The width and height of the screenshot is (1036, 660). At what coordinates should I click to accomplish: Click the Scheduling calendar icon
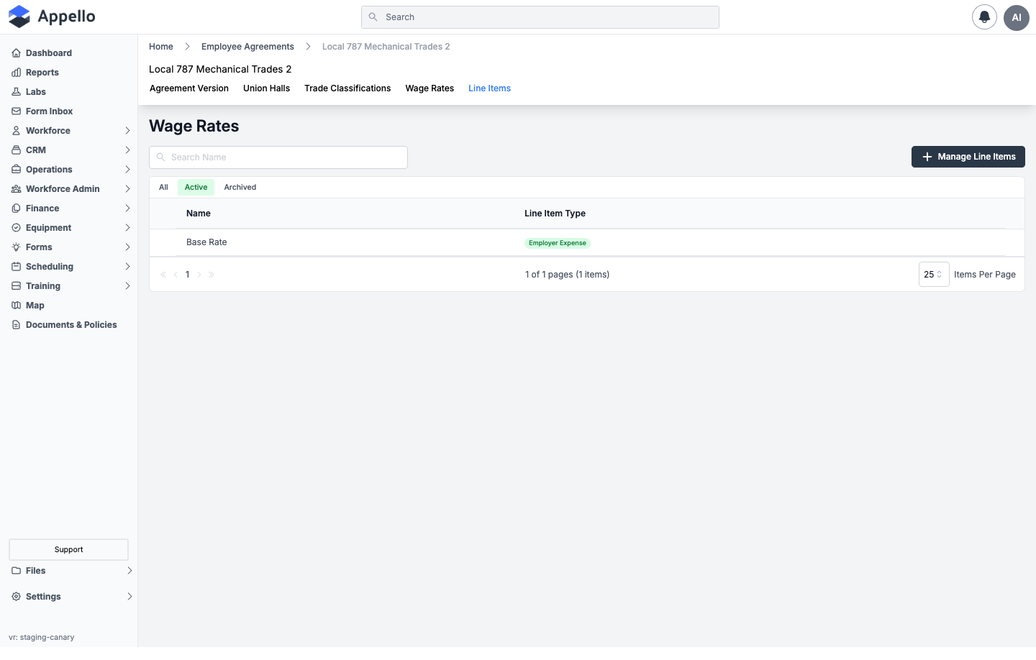tap(16, 267)
